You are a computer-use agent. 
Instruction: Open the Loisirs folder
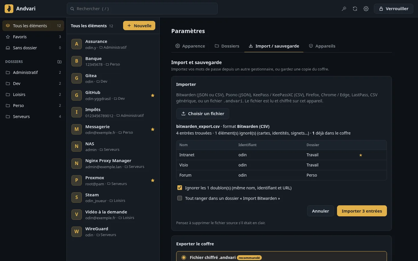coord(33,95)
